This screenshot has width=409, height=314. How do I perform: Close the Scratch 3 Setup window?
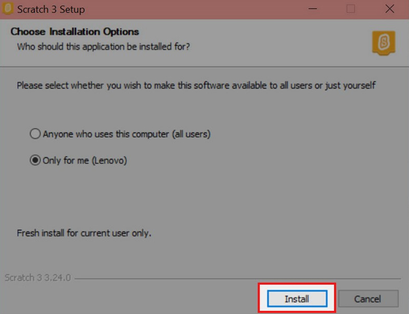(390, 9)
